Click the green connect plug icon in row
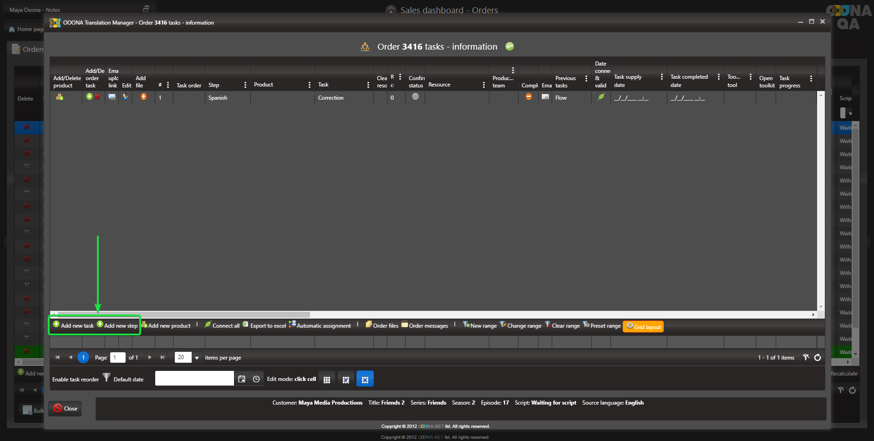Image resolution: width=874 pixels, height=441 pixels. [601, 96]
